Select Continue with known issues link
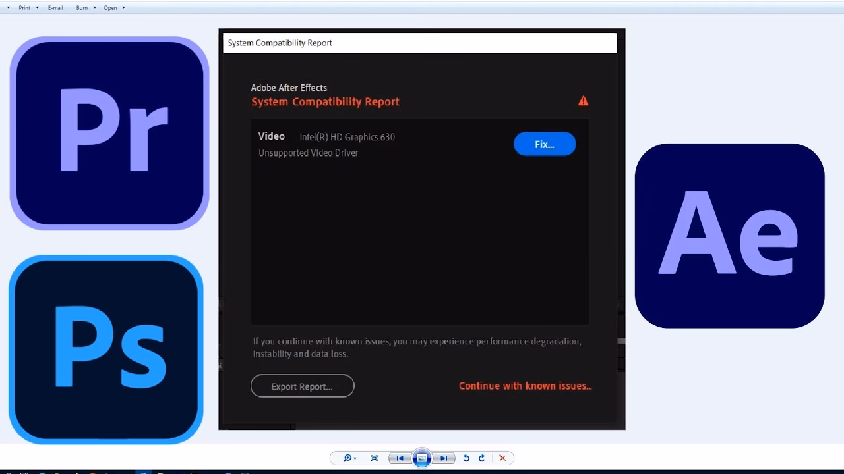Viewport: 844px width, 474px height. (525, 386)
